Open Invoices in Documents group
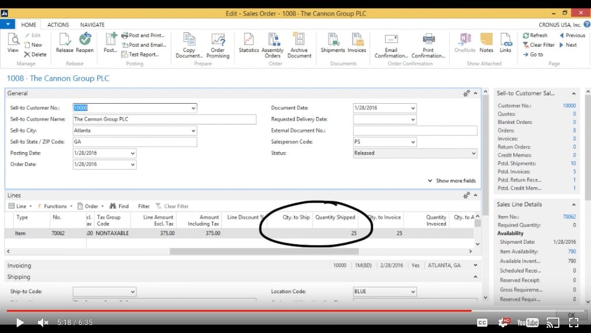591x333 pixels. pyautogui.click(x=357, y=43)
